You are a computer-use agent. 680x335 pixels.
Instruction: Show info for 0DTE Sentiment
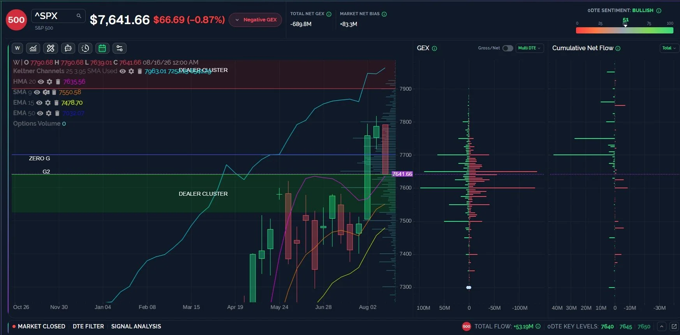pos(659,11)
